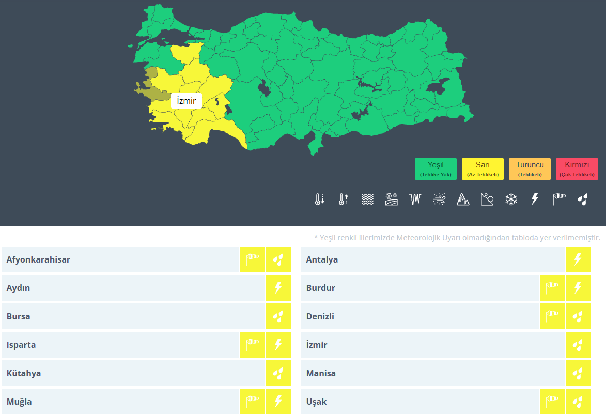
Task: Click the cold temperature drop icon
Action: pos(320,199)
